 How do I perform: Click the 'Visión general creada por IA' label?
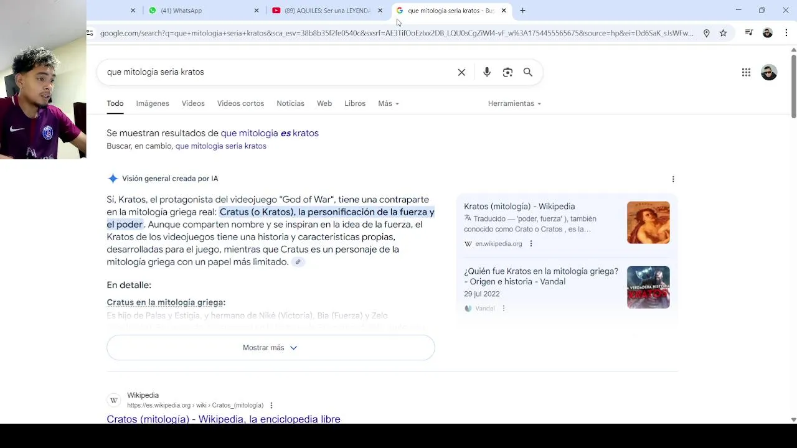[x=170, y=179]
